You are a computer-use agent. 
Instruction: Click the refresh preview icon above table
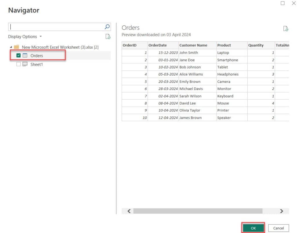click(286, 29)
